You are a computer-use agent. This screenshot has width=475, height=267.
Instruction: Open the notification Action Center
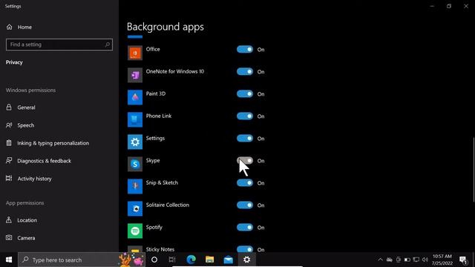pos(463,260)
